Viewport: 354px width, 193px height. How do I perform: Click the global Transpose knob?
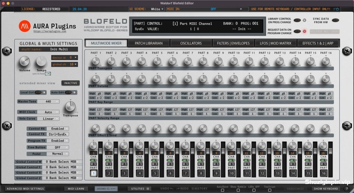[71, 106]
